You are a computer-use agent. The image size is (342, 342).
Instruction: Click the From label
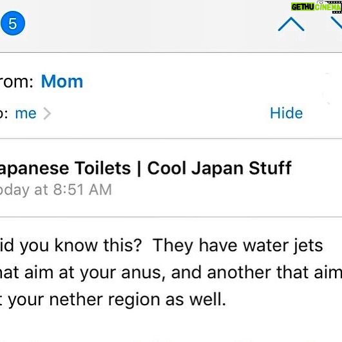[x=16, y=82]
